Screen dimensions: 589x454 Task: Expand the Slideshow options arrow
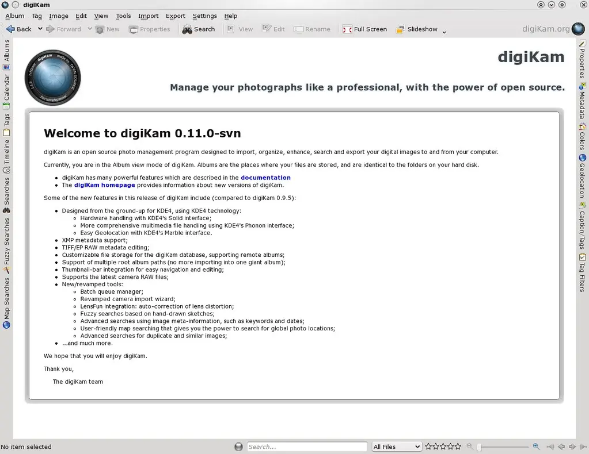444,31
